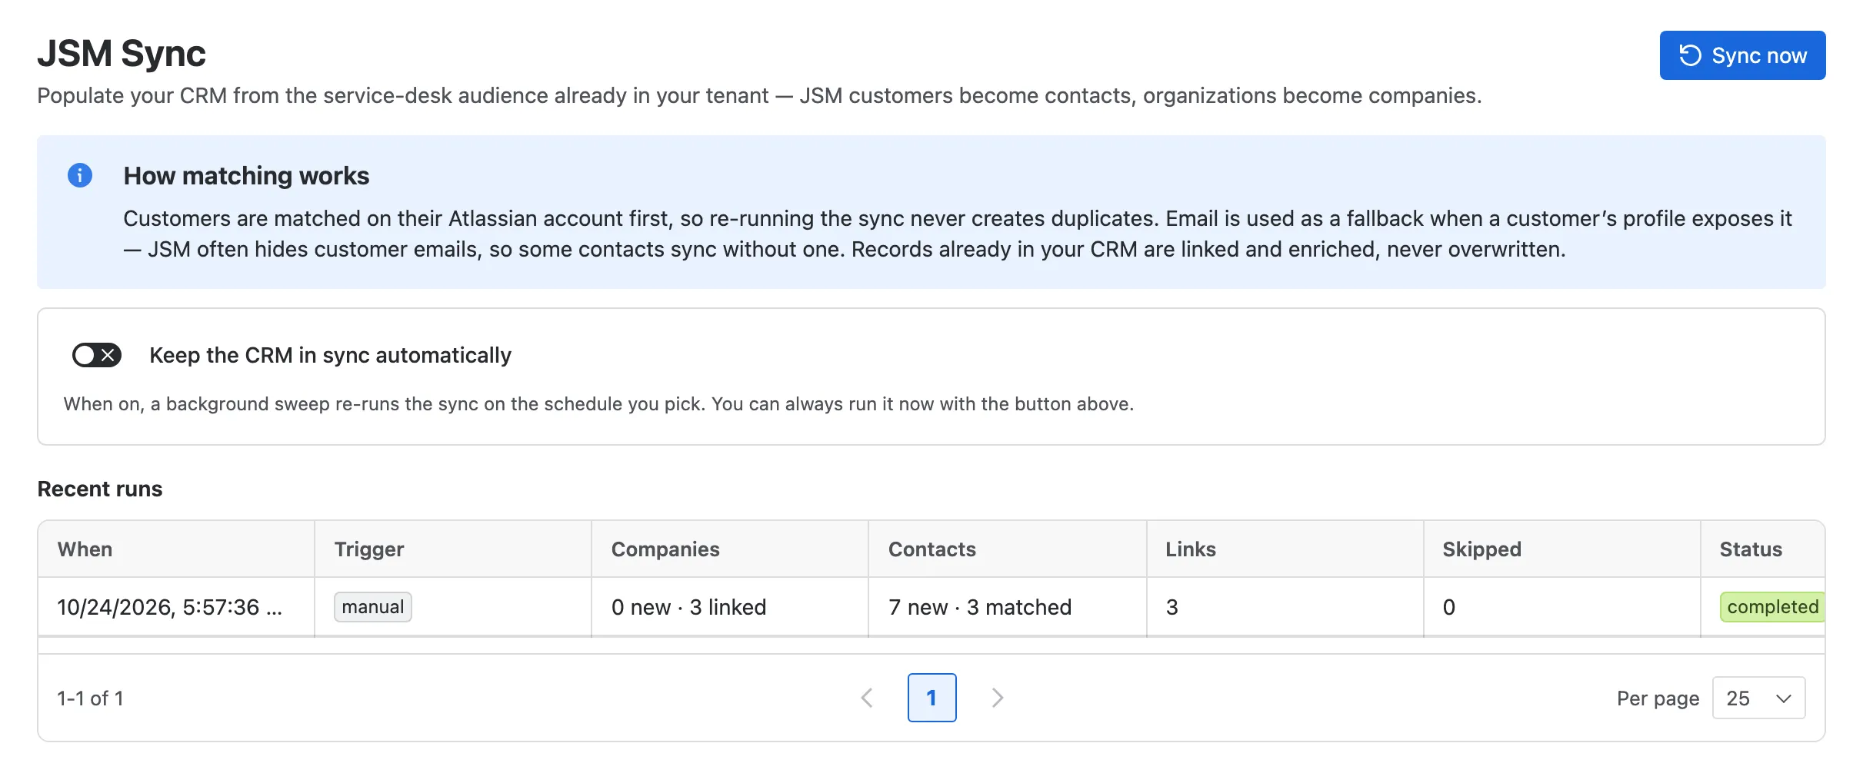
Task: Open the Per page dropdown
Action: point(1758,698)
